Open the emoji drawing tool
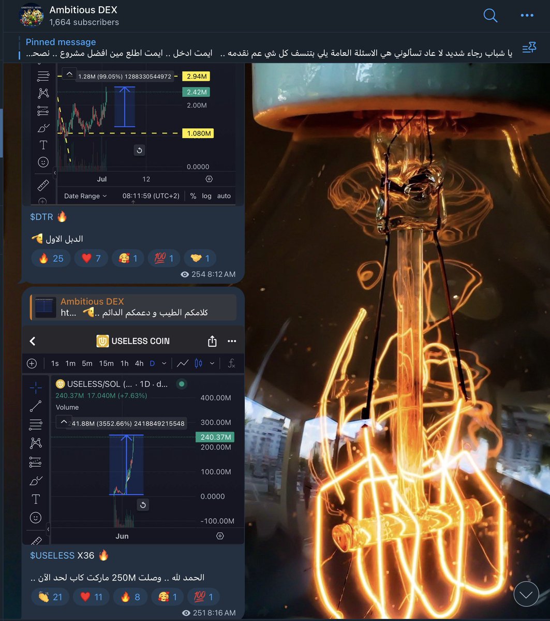The image size is (550, 621). (x=35, y=517)
